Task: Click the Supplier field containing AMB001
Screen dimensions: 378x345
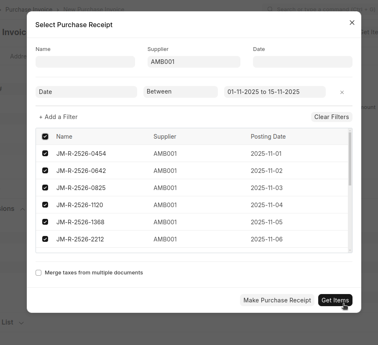Action: 194,62
